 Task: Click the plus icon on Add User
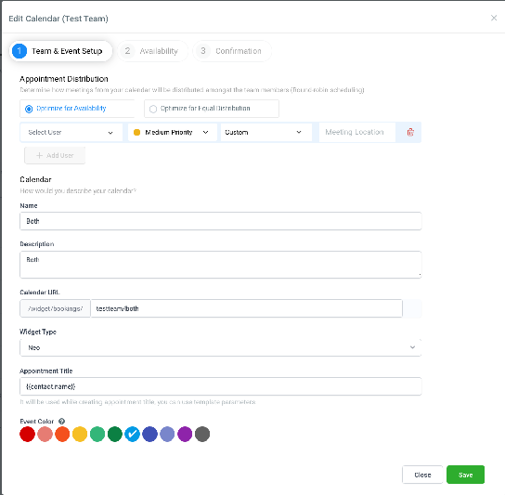pyautogui.click(x=39, y=155)
